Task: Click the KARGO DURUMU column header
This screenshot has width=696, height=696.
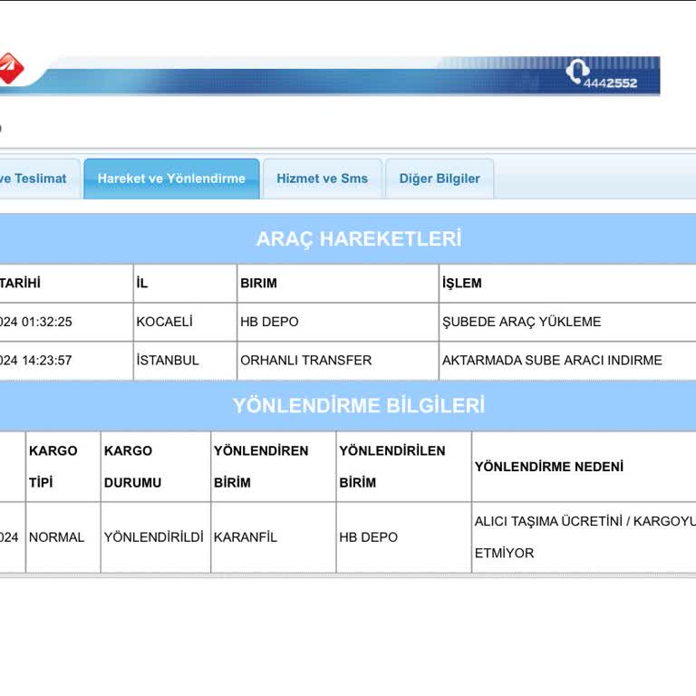Action: (x=156, y=467)
